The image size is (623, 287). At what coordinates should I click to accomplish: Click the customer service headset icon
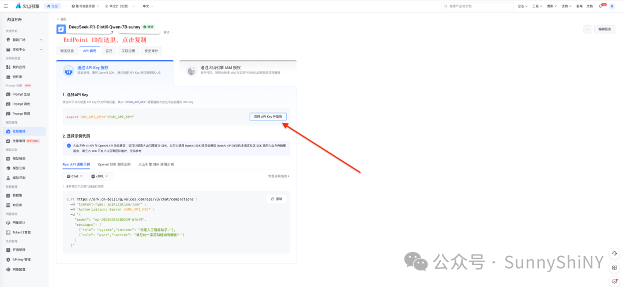614,253
